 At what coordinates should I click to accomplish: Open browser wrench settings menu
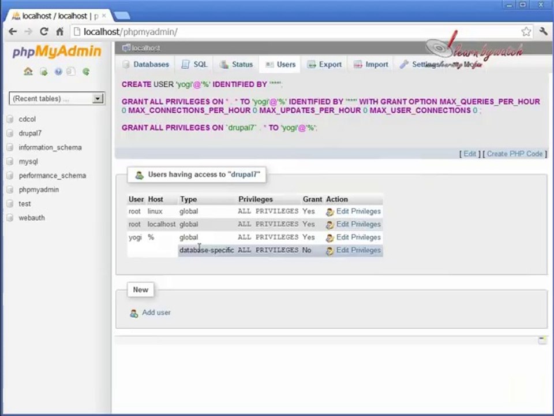click(544, 31)
